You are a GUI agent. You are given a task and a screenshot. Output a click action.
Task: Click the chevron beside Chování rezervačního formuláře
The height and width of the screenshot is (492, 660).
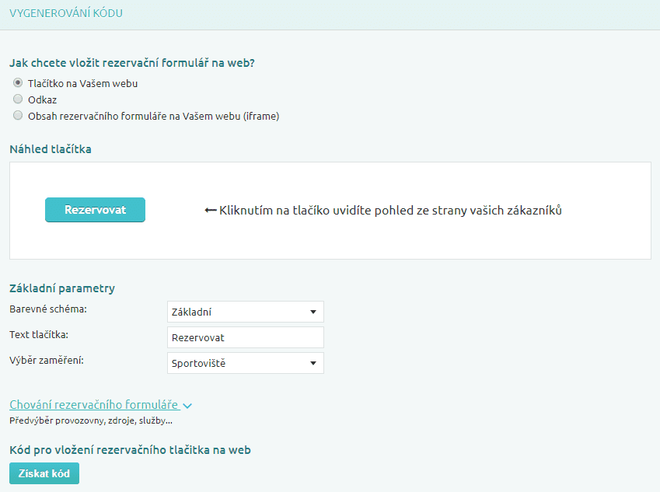187,406
